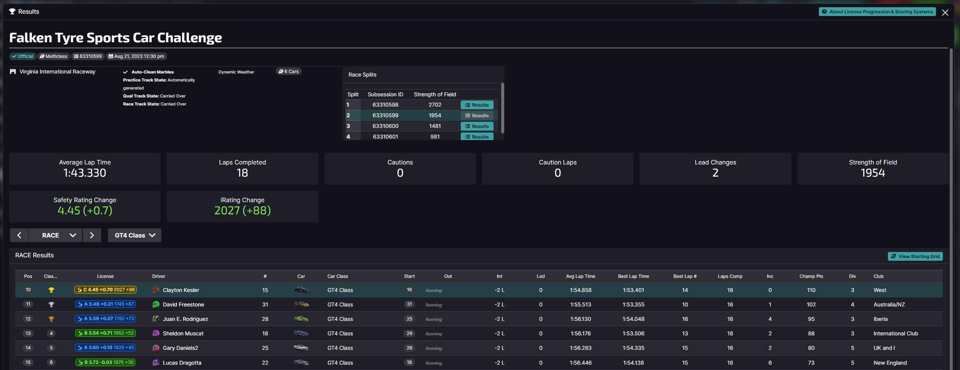Click the Multiclass badge
This screenshot has height=370, width=960.
point(53,56)
